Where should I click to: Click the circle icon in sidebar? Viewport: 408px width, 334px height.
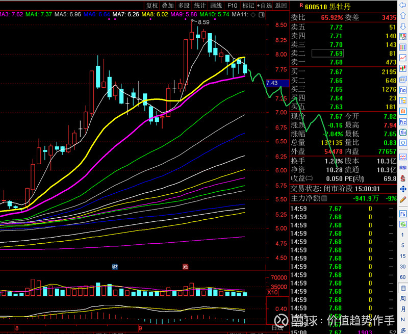point(403,143)
